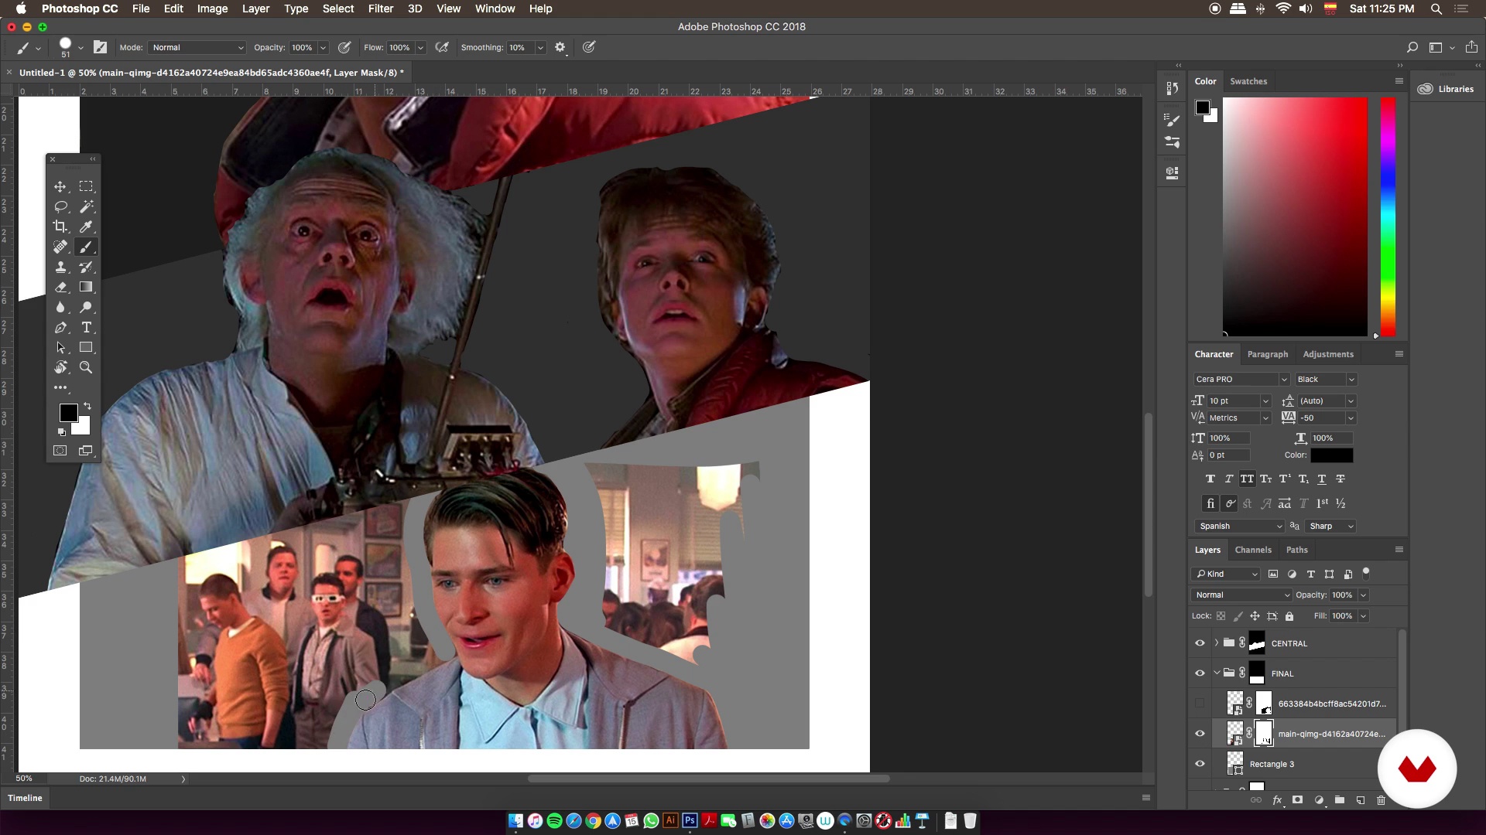
Task: Open the Opacity slider dropdown in options bar
Action: 323,48
